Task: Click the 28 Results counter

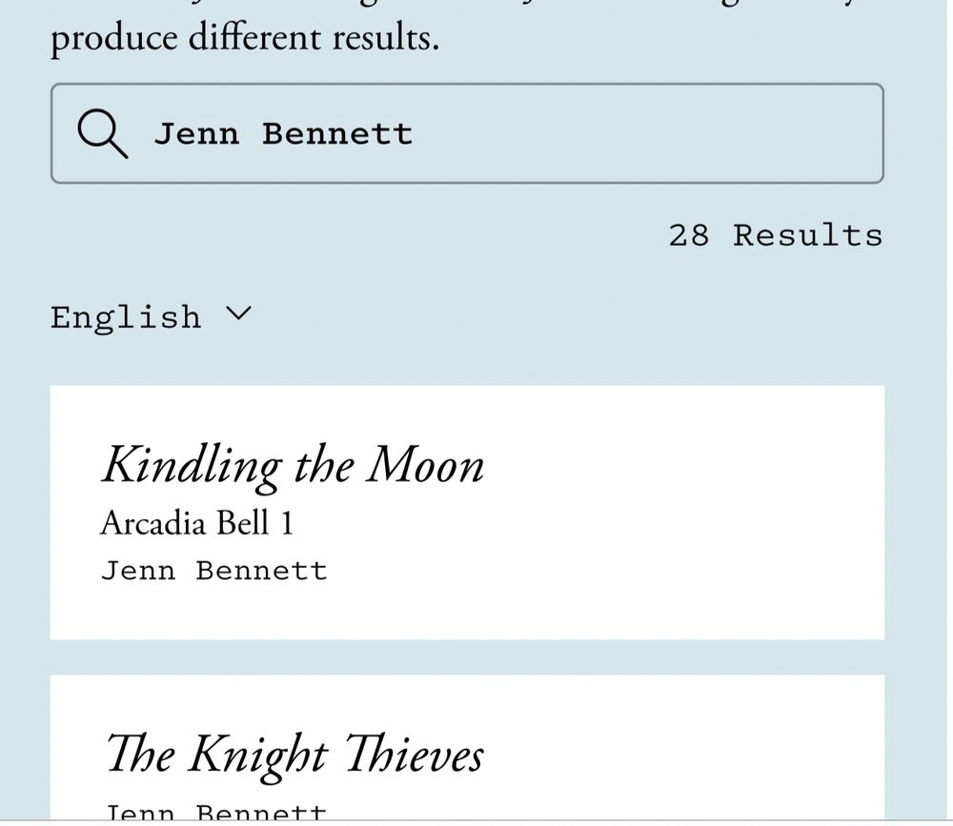Action: point(776,235)
